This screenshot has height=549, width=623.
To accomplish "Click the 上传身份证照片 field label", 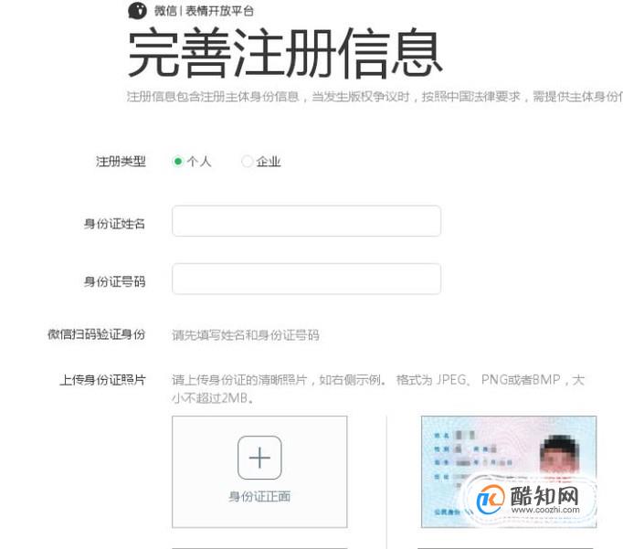I will click(102, 380).
